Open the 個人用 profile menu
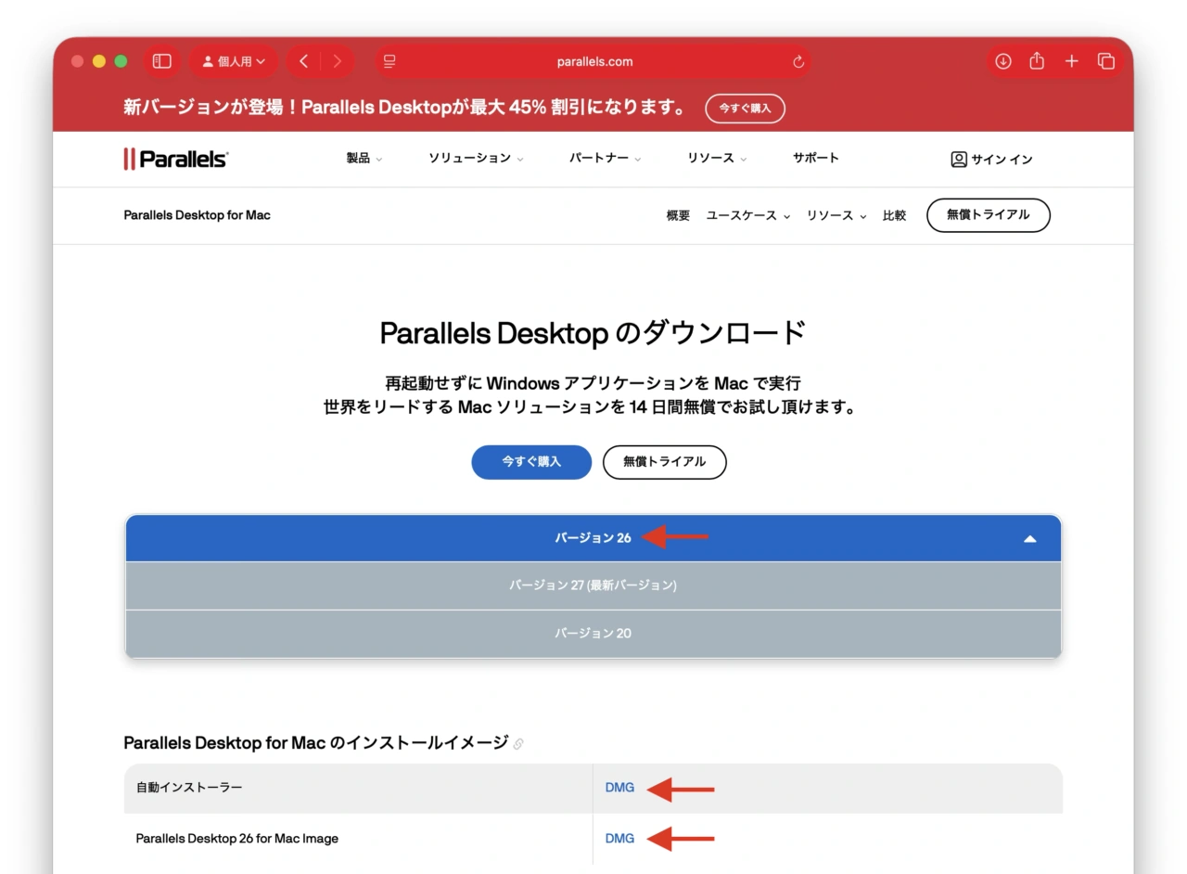 (x=234, y=61)
